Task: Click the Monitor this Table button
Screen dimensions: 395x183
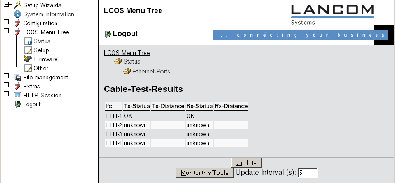Action: pos(205,173)
